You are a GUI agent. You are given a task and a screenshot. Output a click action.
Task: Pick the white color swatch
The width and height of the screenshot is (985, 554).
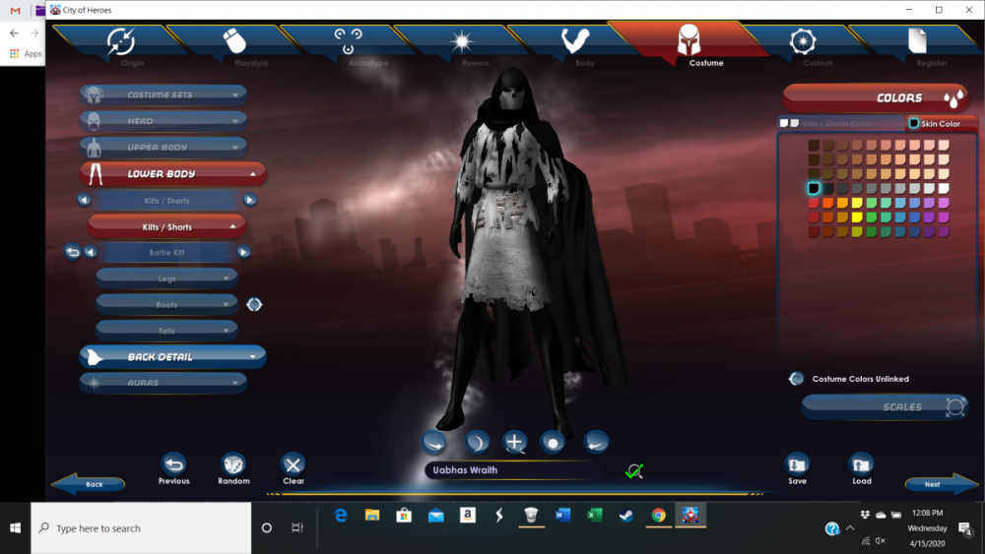coord(944,188)
